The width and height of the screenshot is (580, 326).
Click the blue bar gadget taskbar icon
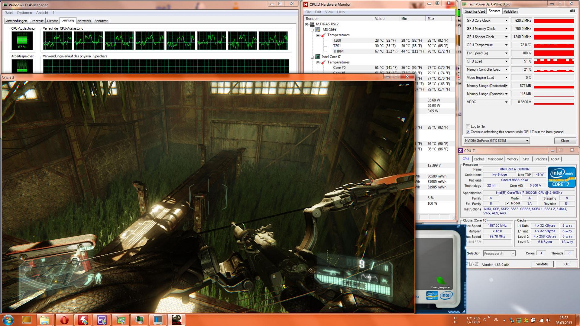point(158,320)
